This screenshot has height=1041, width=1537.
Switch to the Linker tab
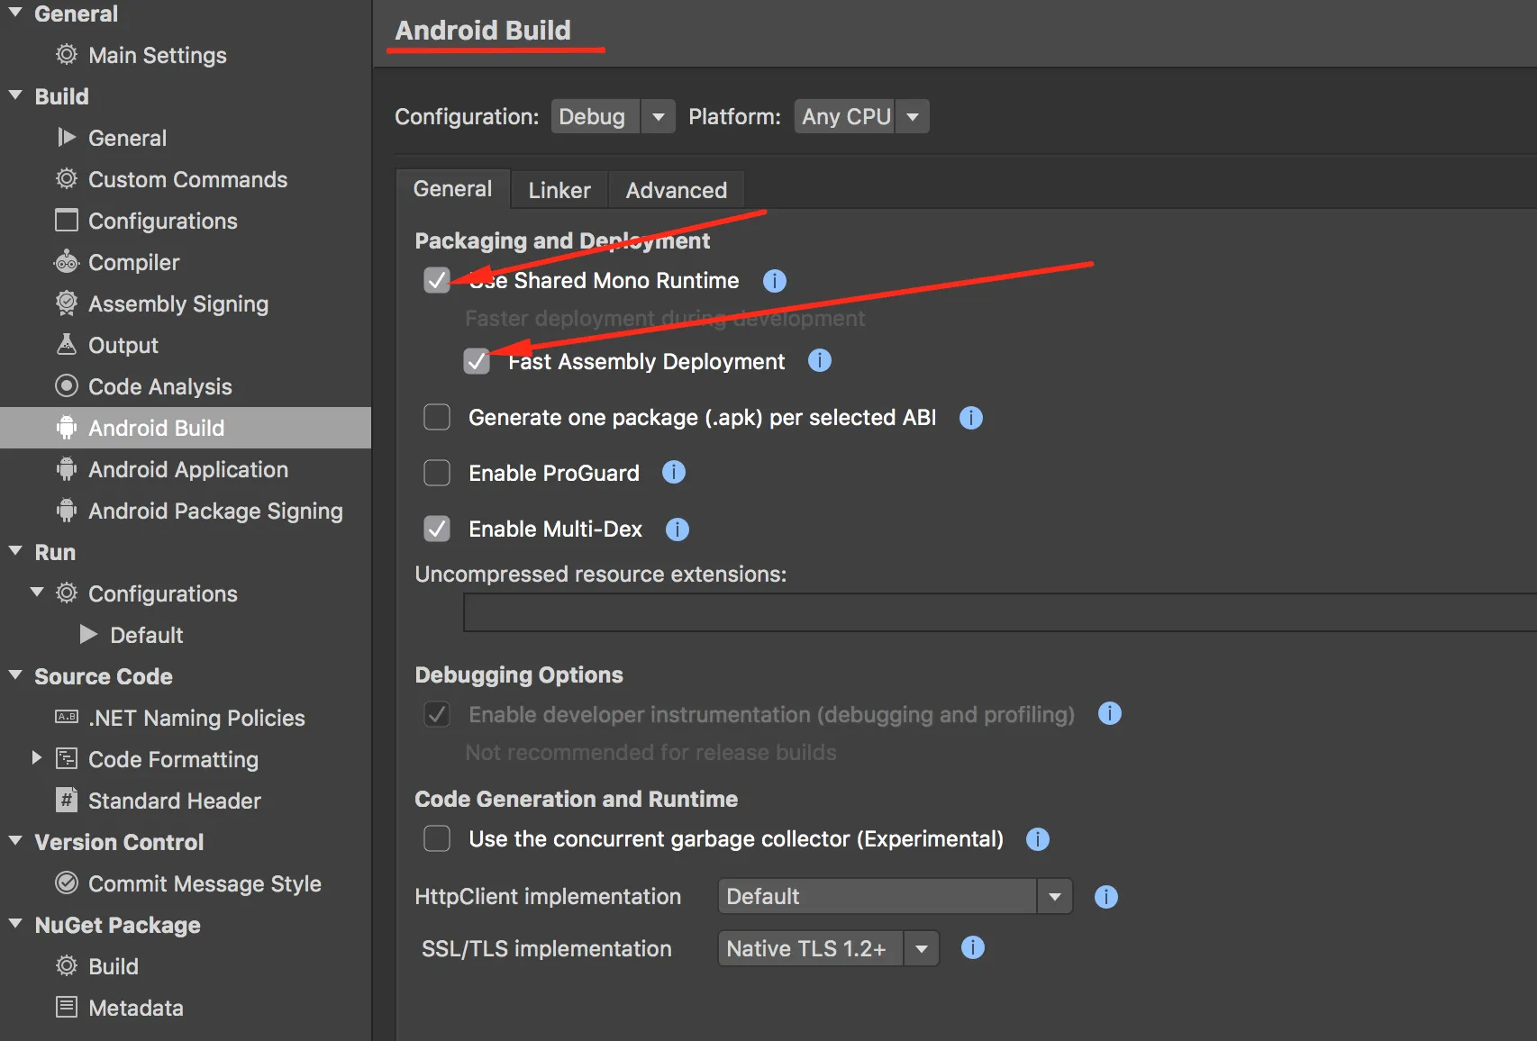(559, 190)
